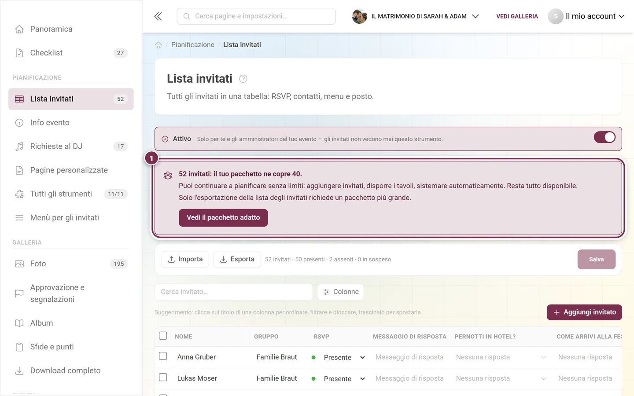Focus the Cerca pagine e impostazioni field
This screenshot has width=634, height=396.
pyautogui.click(x=256, y=16)
